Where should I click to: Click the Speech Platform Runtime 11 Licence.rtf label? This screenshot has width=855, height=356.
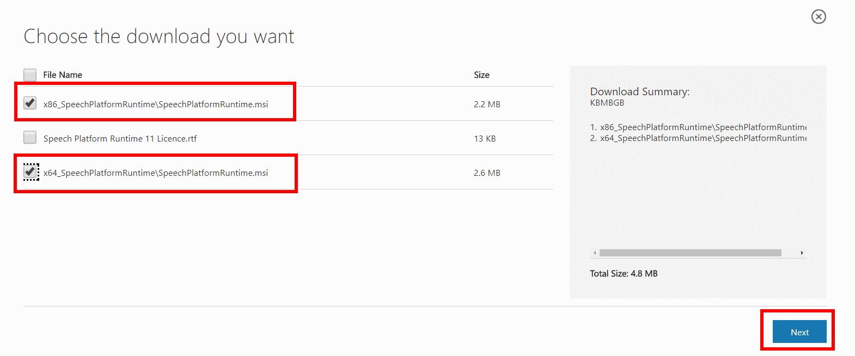[120, 138]
